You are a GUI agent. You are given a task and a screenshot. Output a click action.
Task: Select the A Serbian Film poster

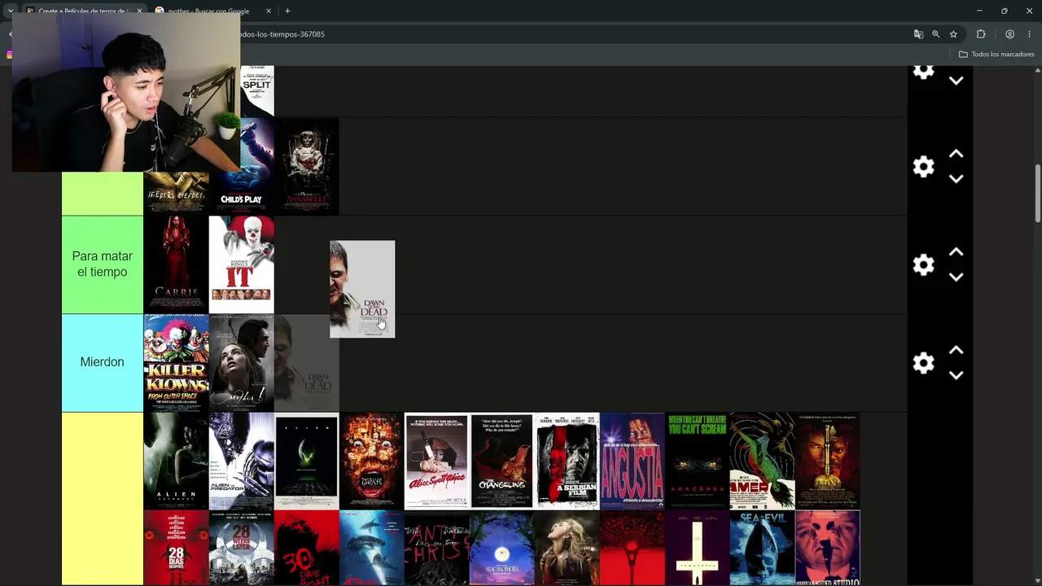point(567,461)
